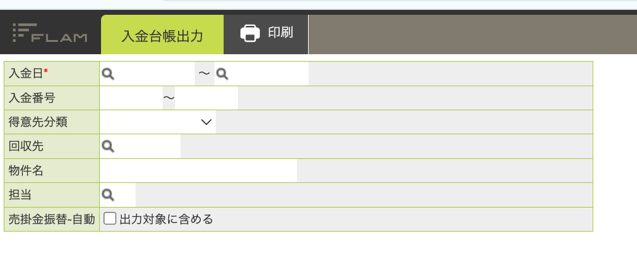Screen dimensions: 637x255
Task: Click the 入金番号 starting number field
Action: point(131,98)
